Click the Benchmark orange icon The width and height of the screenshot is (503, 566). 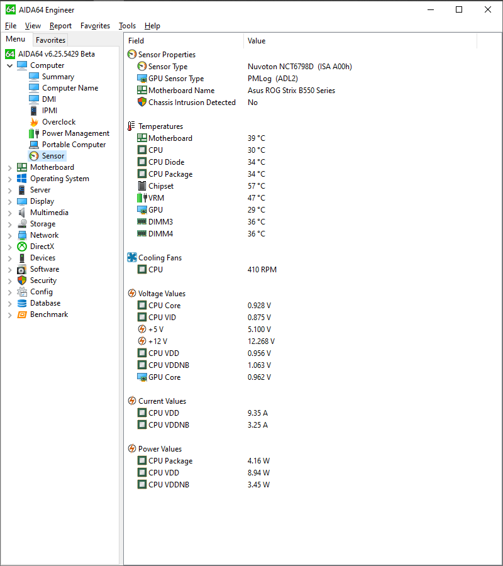[x=22, y=314]
